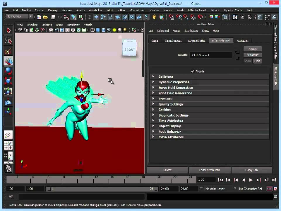Viewport: 281px width, 211px height.
Task: Play the animation forwards
Action: coord(251,180)
